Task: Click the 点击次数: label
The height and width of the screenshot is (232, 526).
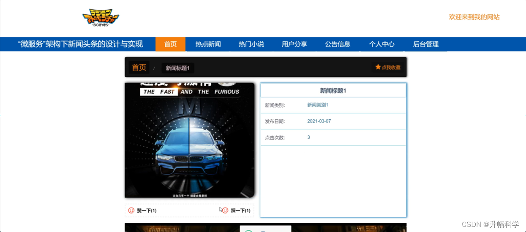Action: coord(275,138)
